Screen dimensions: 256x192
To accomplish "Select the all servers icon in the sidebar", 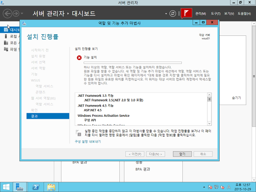I will [x=6, y=42].
